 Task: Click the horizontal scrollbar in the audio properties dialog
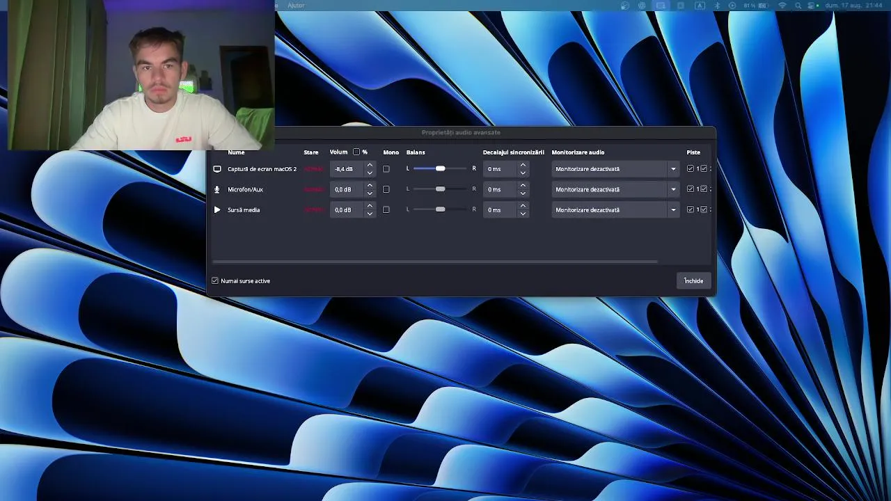pyautogui.click(x=435, y=262)
